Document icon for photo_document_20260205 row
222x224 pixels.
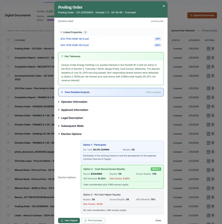point(213,152)
